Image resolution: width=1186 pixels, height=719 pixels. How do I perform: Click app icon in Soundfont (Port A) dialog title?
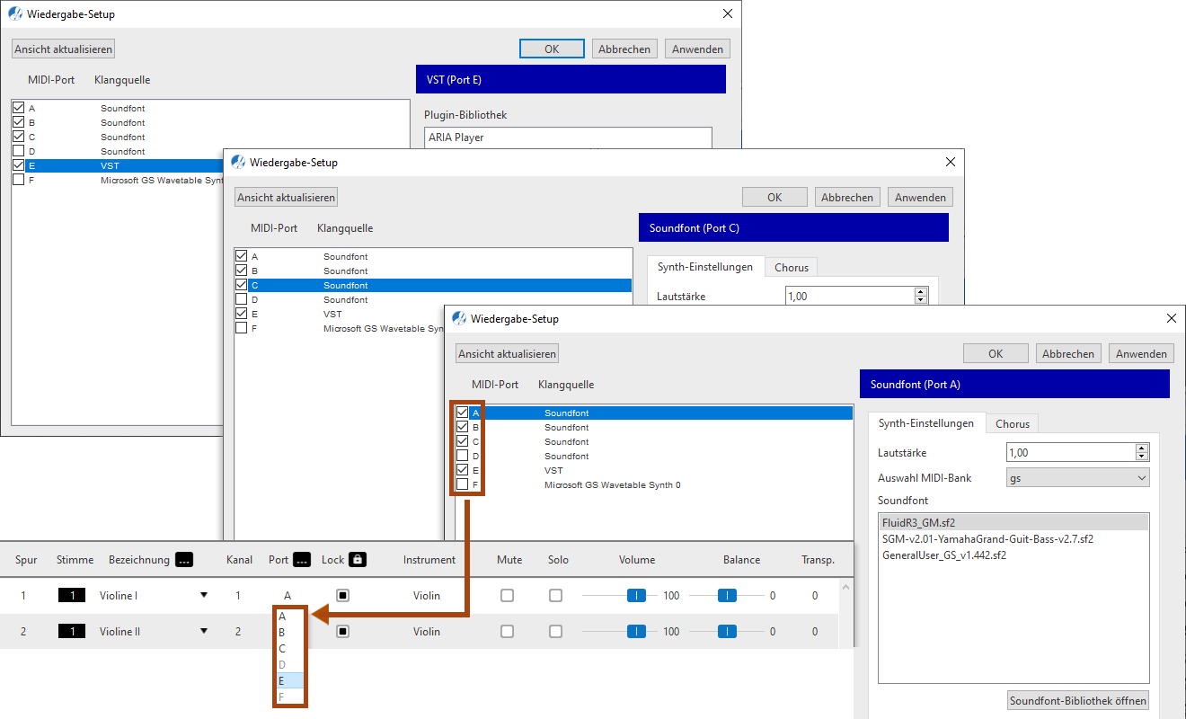(x=459, y=318)
